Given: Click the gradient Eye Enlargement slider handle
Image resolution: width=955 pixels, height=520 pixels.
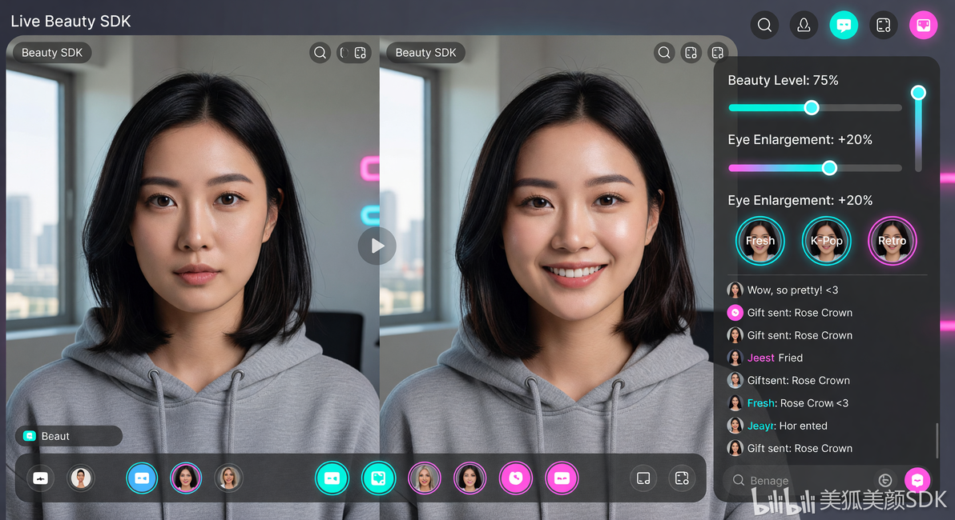Looking at the screenshot, I should click(829, 168).
